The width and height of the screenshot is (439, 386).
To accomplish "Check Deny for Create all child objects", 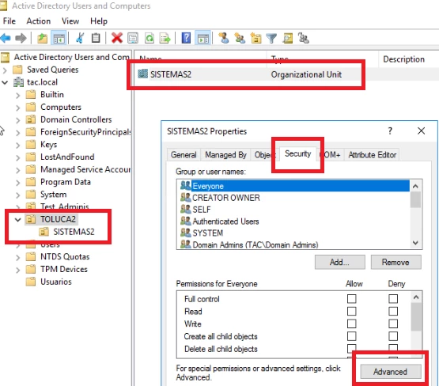I will click(393, 336).
